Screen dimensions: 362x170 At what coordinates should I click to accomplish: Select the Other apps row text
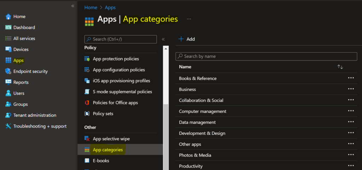[190, 144]
